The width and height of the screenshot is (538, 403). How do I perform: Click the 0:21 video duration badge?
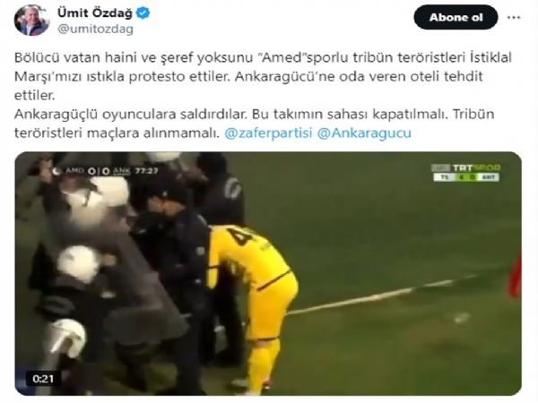(43, 379)
